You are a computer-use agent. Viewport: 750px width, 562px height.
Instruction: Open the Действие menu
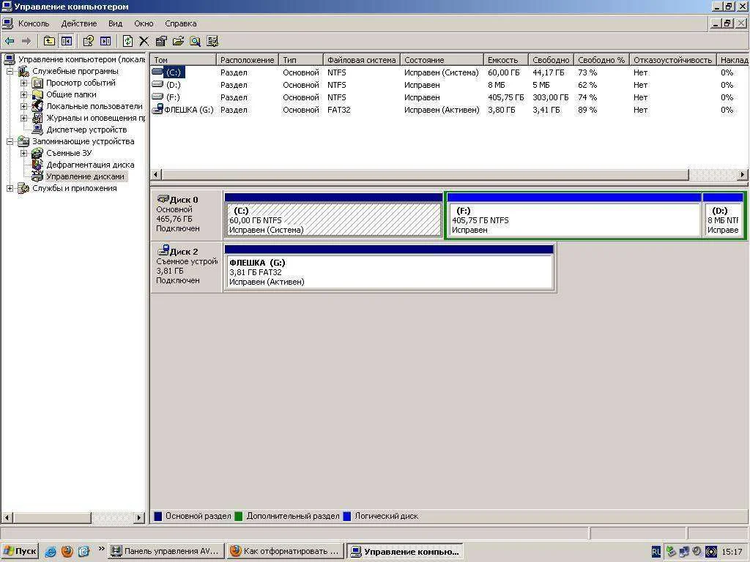(78, 23)
